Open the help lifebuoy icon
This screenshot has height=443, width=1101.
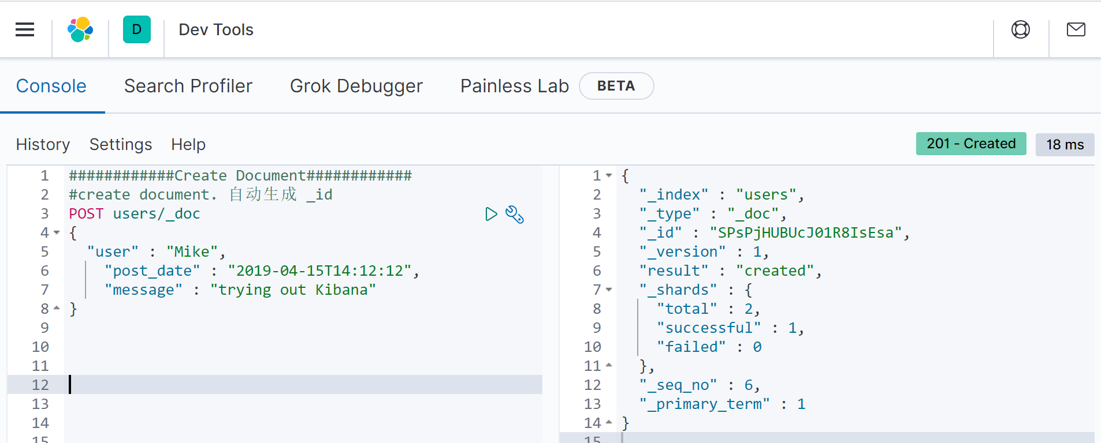point(1021,29)
